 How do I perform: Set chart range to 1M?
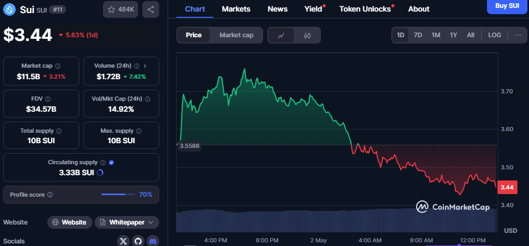(436, 35)
